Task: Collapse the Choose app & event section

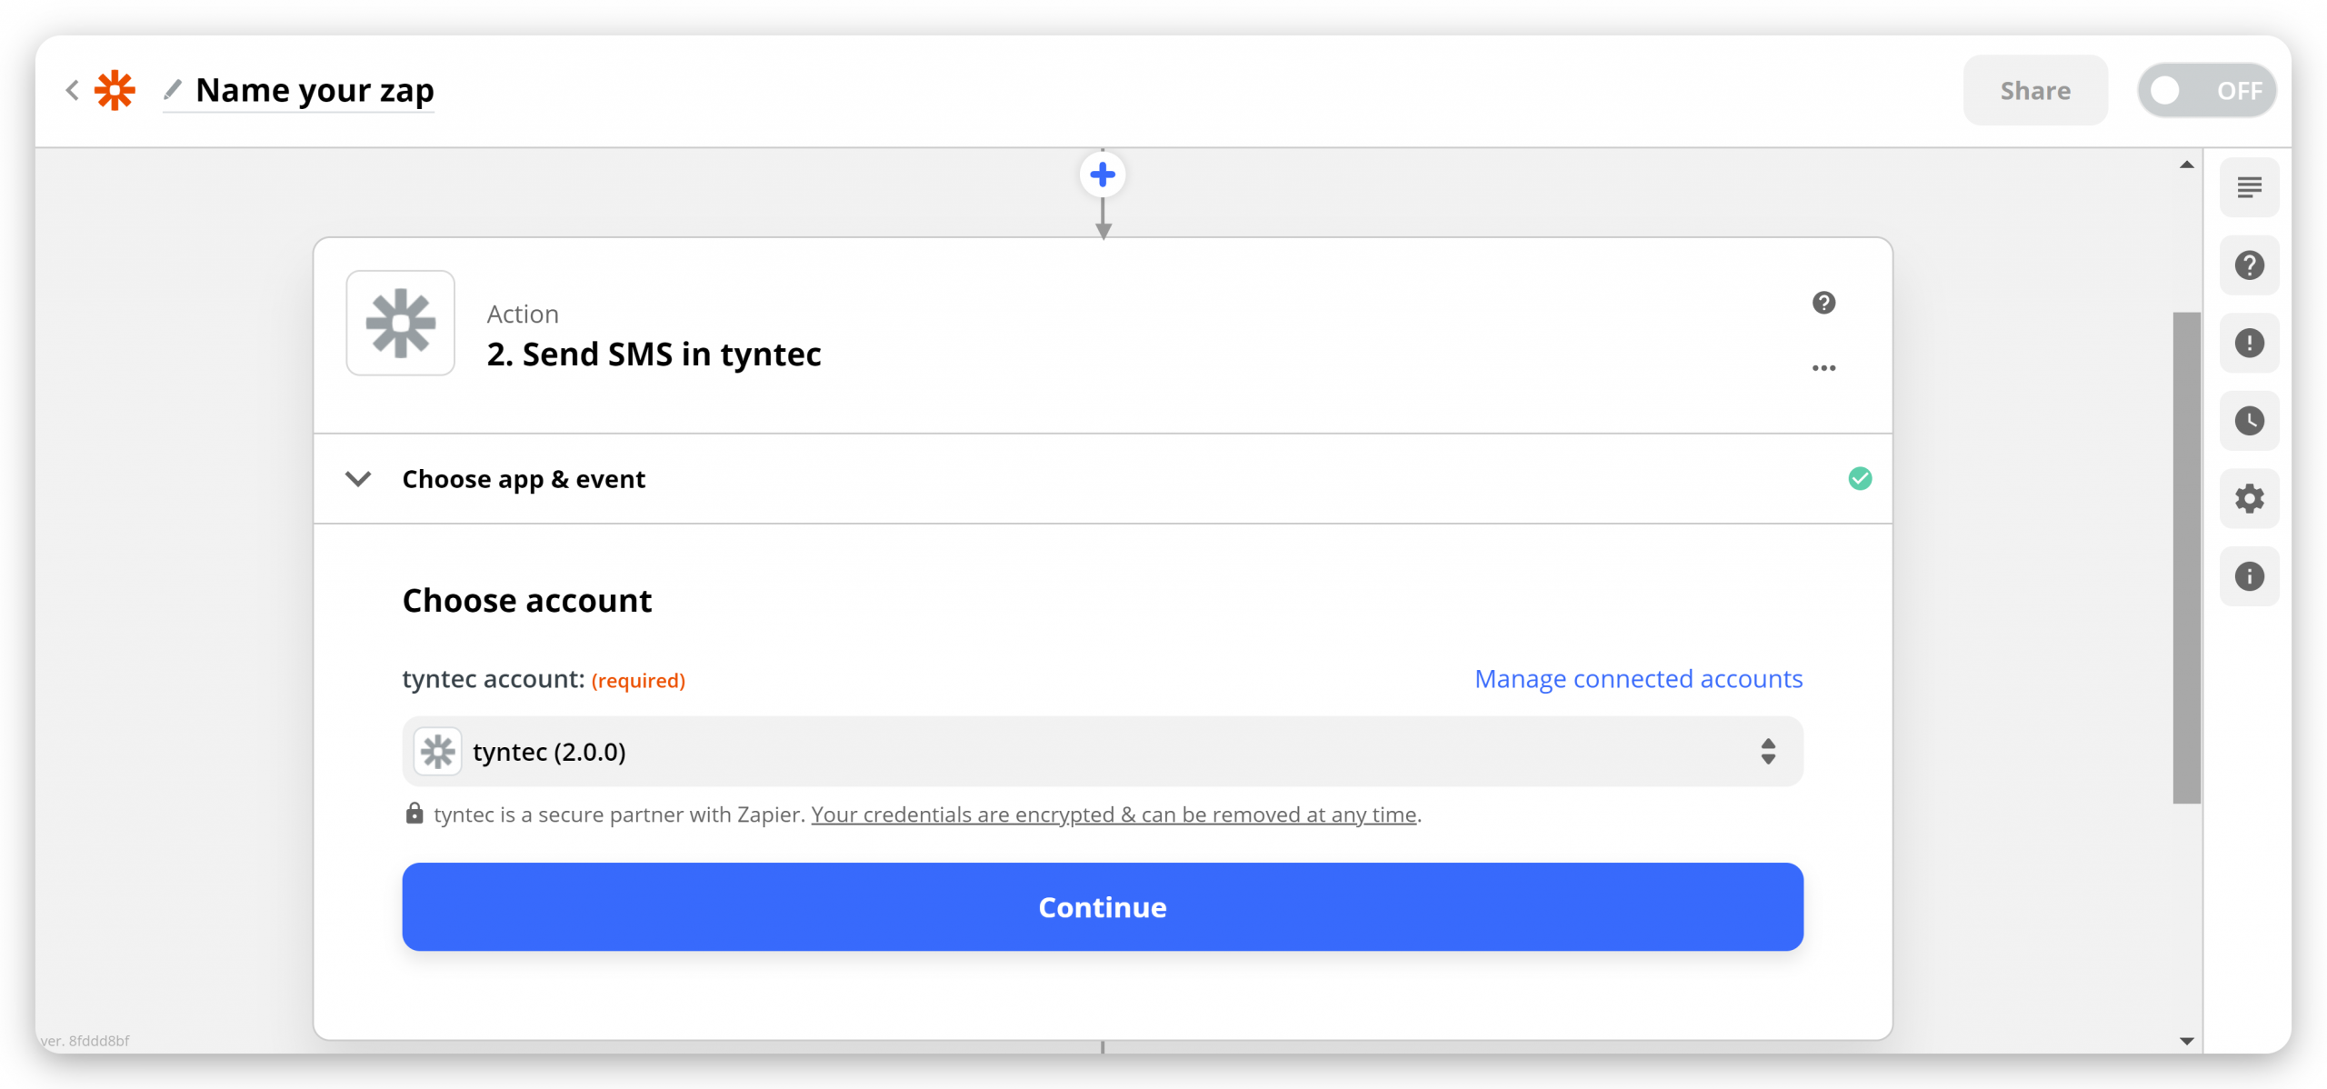Action: pyautogui.click(x=359, y=478)
